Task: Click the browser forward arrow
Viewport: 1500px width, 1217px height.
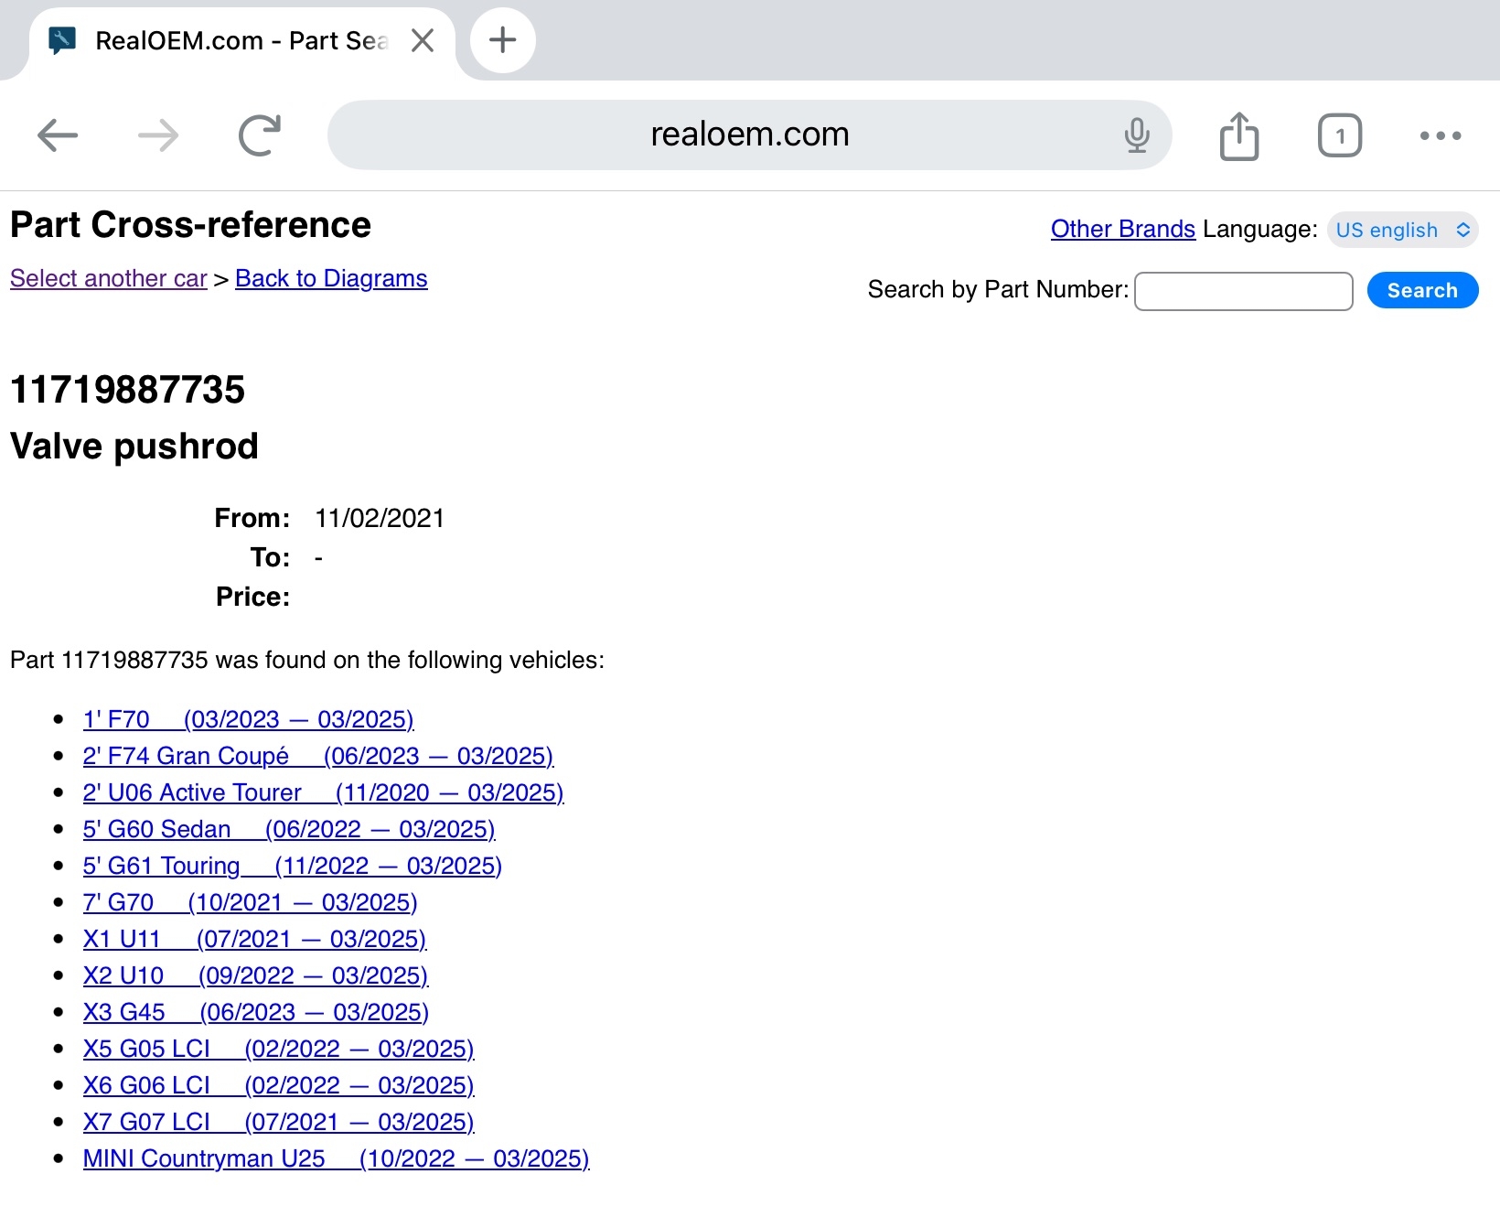Action: click(x=158, y=135)
